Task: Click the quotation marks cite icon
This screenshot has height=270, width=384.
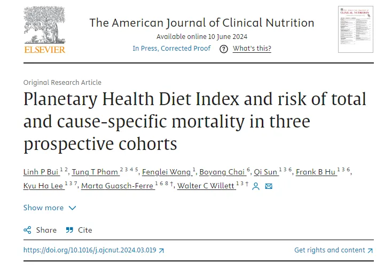Action: (69, 230)
